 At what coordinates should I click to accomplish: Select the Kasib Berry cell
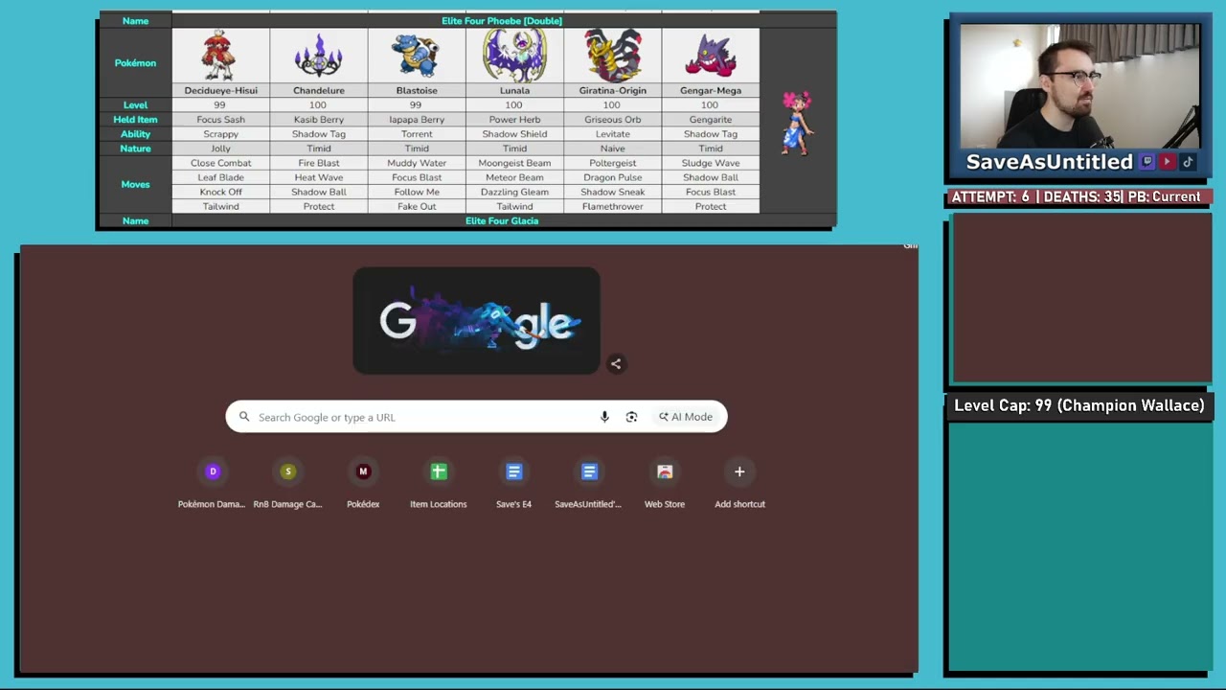[x=319, y=120]
